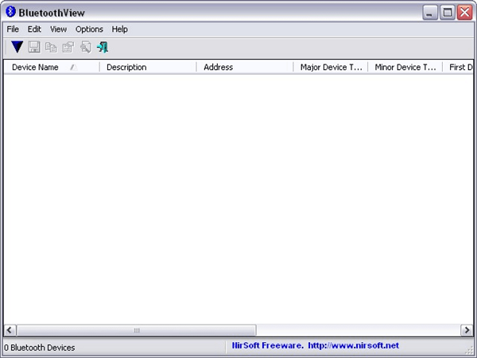The image size is (477, 358).
Task: Click the Minor Device T... column header
Action: point(405,67)
